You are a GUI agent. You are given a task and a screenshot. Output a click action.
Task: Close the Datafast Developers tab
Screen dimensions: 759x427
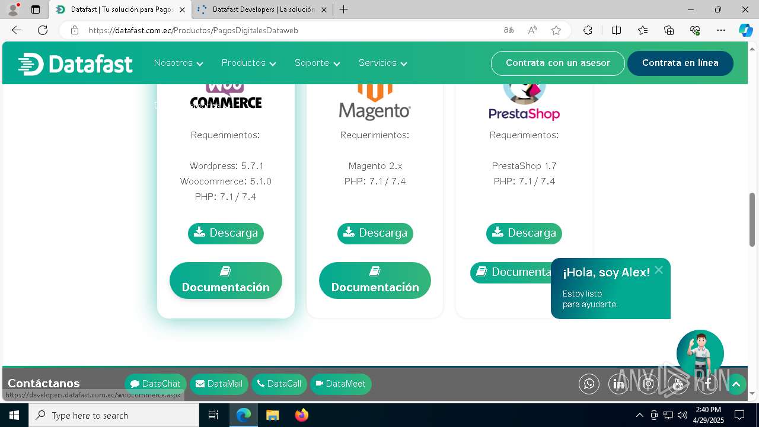click(x=324, y=9)
